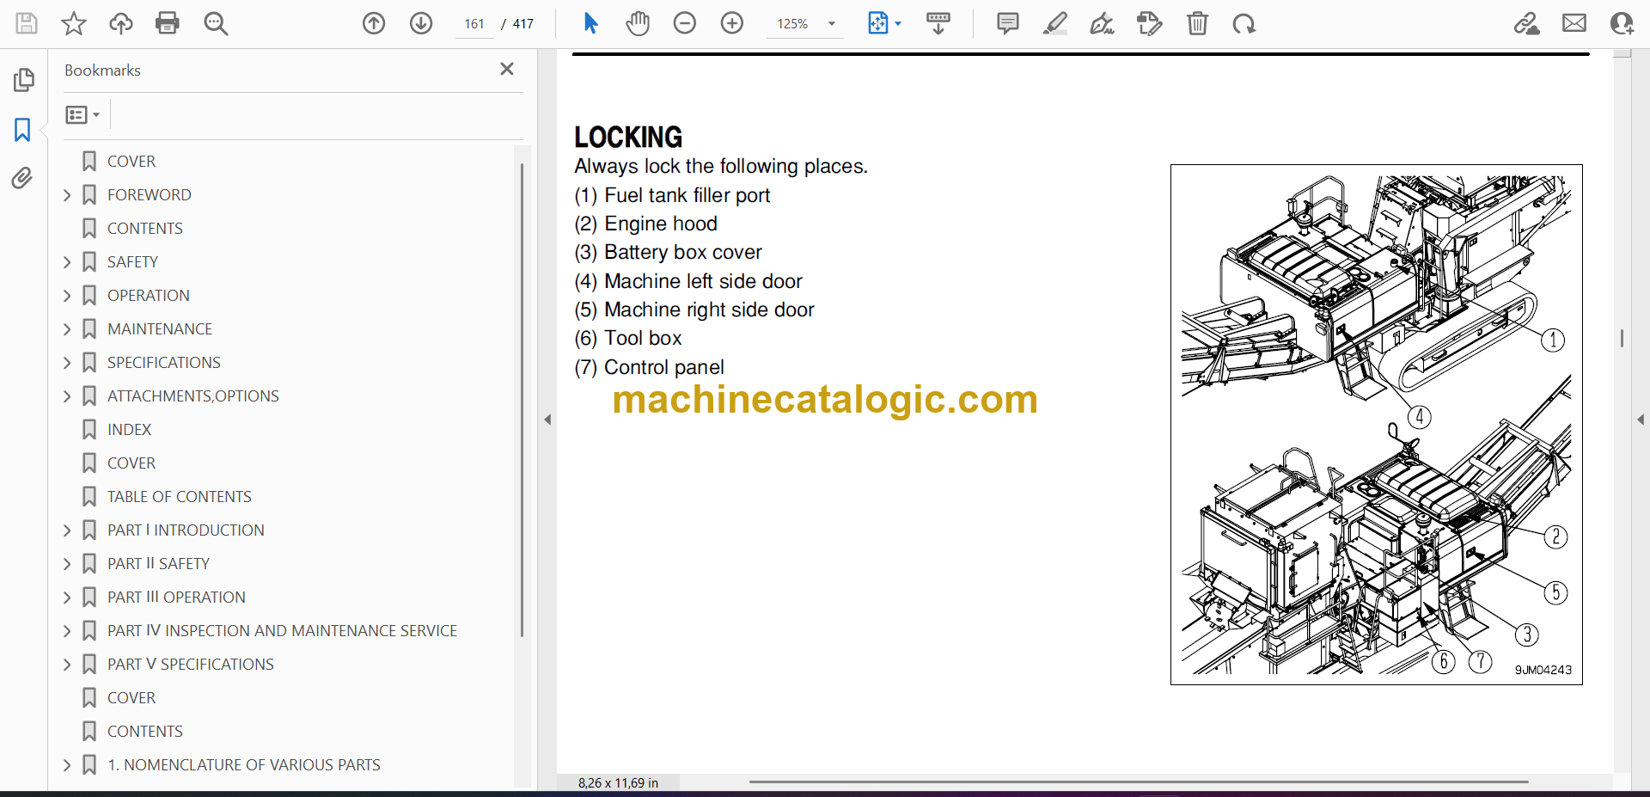Click the '(6) Tool box' line
Viewport: 1650px width, 797px height.
[x=628, y=339]
